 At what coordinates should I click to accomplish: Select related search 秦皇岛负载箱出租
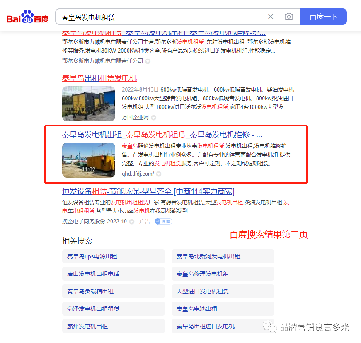click(114, 291)
